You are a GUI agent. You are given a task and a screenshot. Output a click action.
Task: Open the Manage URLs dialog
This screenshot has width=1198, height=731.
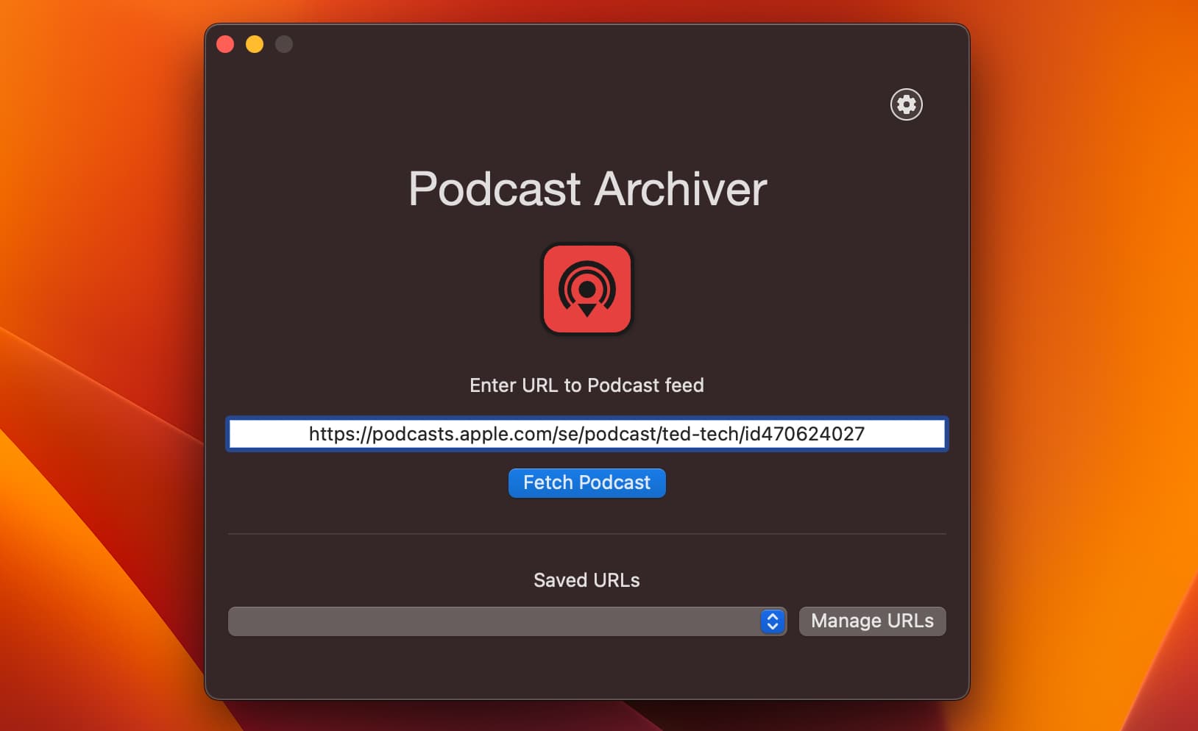pos(872,621)
